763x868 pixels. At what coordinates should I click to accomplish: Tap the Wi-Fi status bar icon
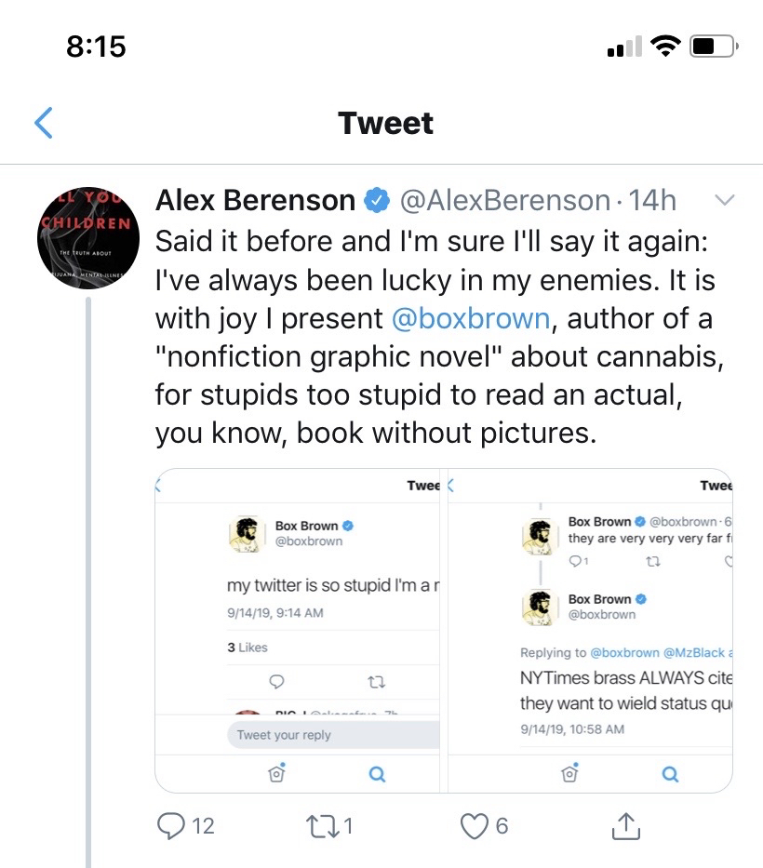point(665,46)
